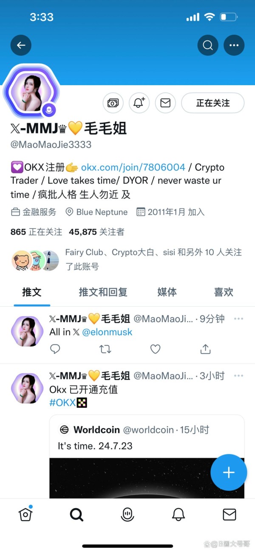Compose new tweet with plus button
Viewport: 255px width, 553px height.
point(229,472)
